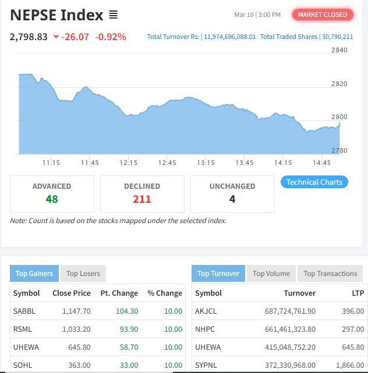Click the Unchanged count box
Image resolution: width=368 pixels, height=373 pixels.
(x=232, y=194)
